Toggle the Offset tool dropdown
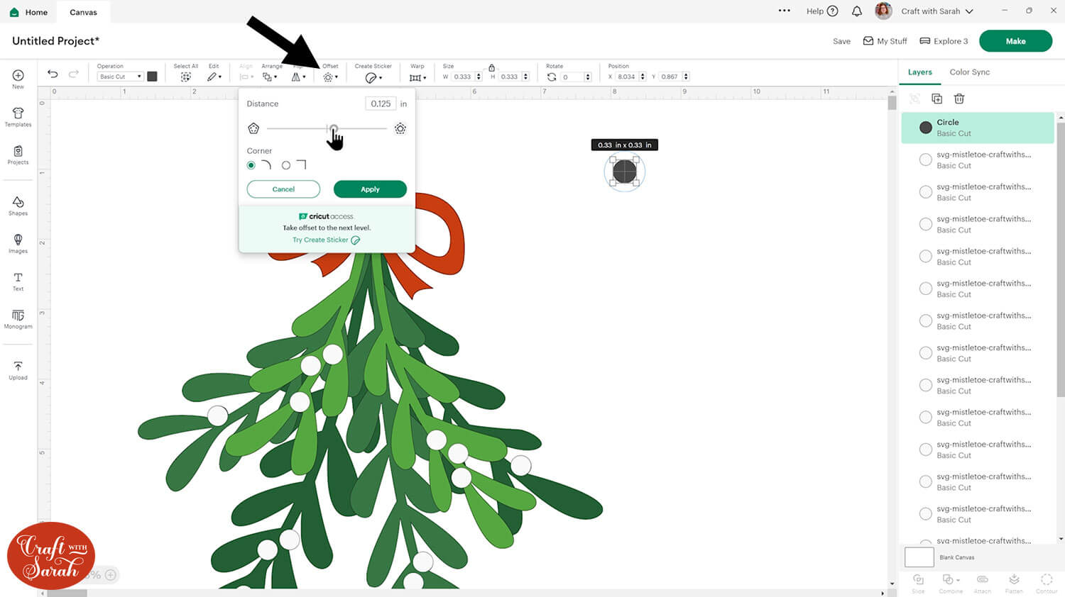 [x=330, y=77]
